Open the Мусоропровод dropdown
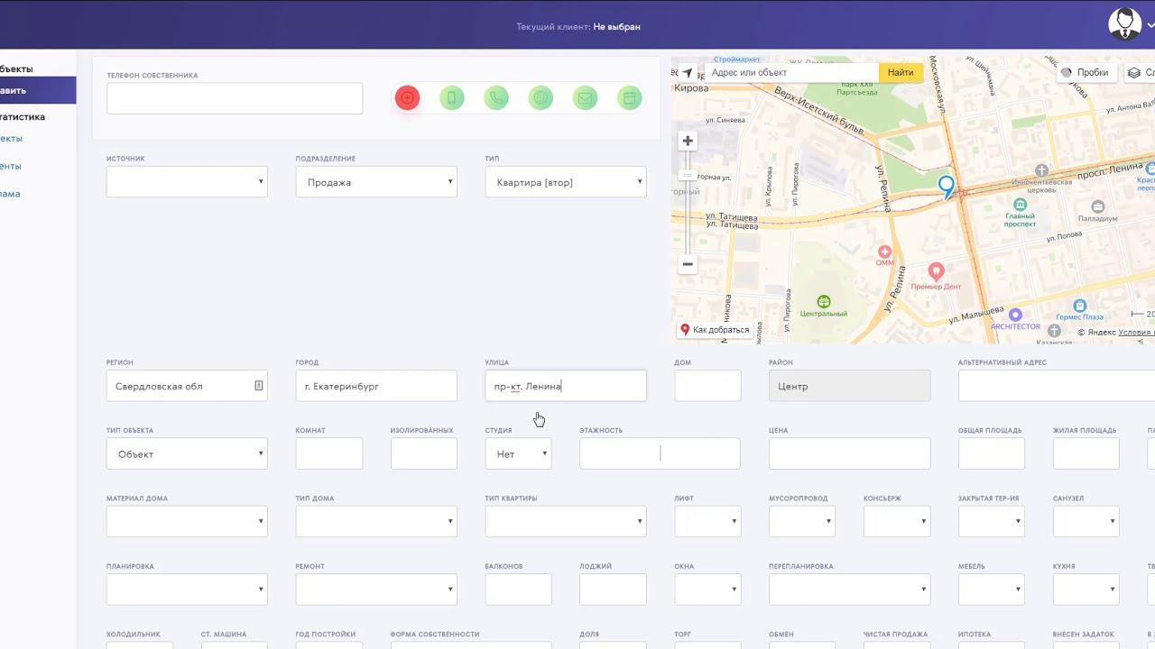Viewport: 1155px width, 649px height. (x=802, y=521)
